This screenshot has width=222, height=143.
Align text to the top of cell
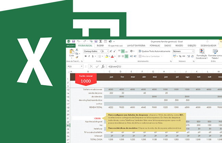119,51
